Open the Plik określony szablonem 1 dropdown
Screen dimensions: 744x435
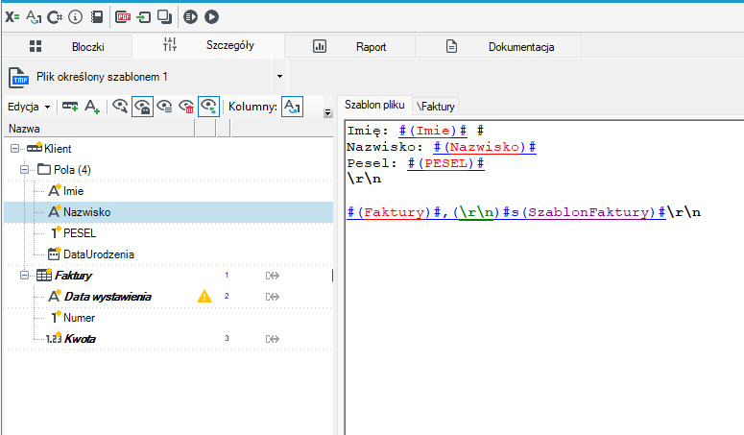click(x=279, y=77)
